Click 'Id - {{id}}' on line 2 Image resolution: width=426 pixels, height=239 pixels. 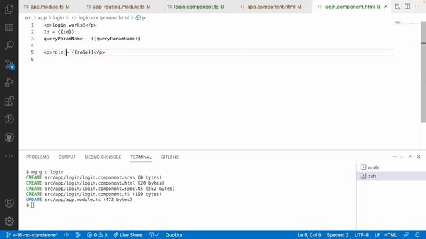tap(59, 32)
